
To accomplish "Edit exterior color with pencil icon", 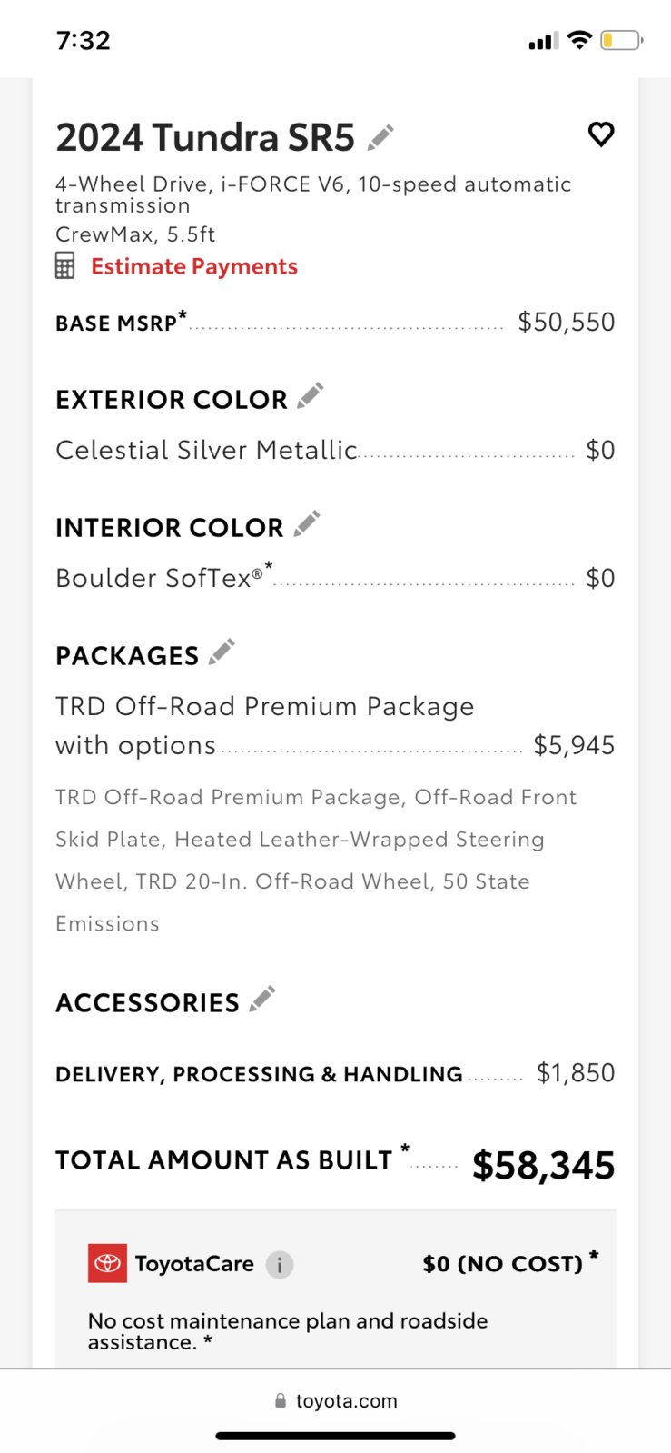I will click(311, 395).
